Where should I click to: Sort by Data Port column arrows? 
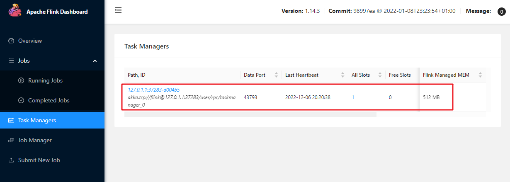click(276, 75)
